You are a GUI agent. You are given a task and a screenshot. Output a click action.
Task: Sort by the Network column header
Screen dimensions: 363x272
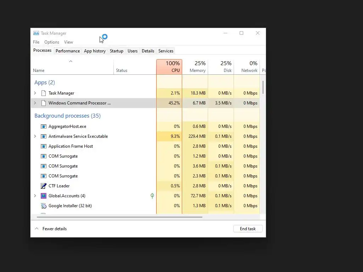(x=247, y=67)
